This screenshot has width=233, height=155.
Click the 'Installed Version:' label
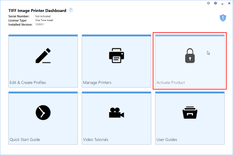(20, 24)
